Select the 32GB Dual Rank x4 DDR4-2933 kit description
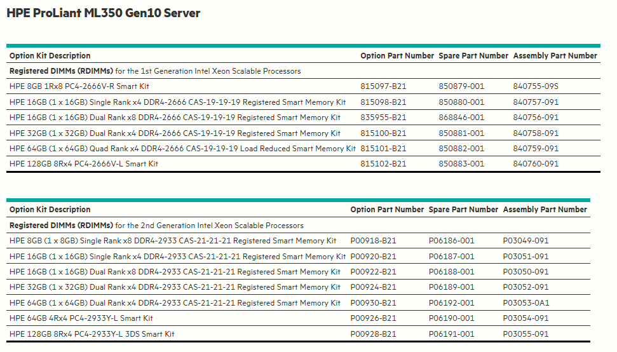 tap(175, 287)
